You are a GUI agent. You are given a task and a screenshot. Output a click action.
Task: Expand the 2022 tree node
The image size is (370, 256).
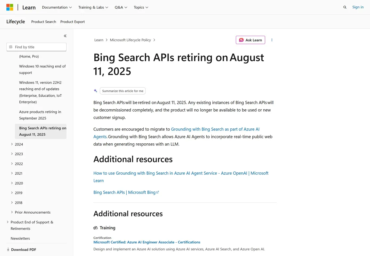click(x=12, y=164)
